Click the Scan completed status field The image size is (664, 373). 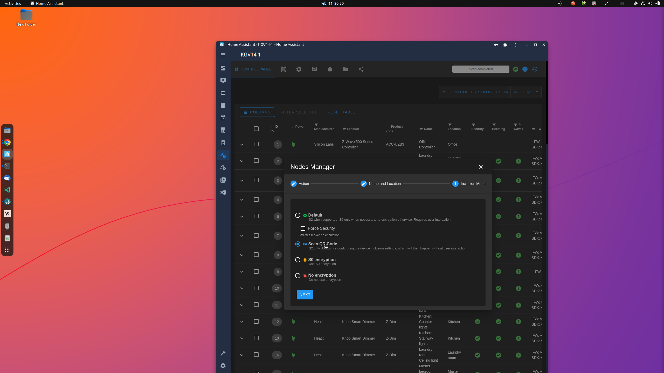pyautogui.click(x=481, y=69)
